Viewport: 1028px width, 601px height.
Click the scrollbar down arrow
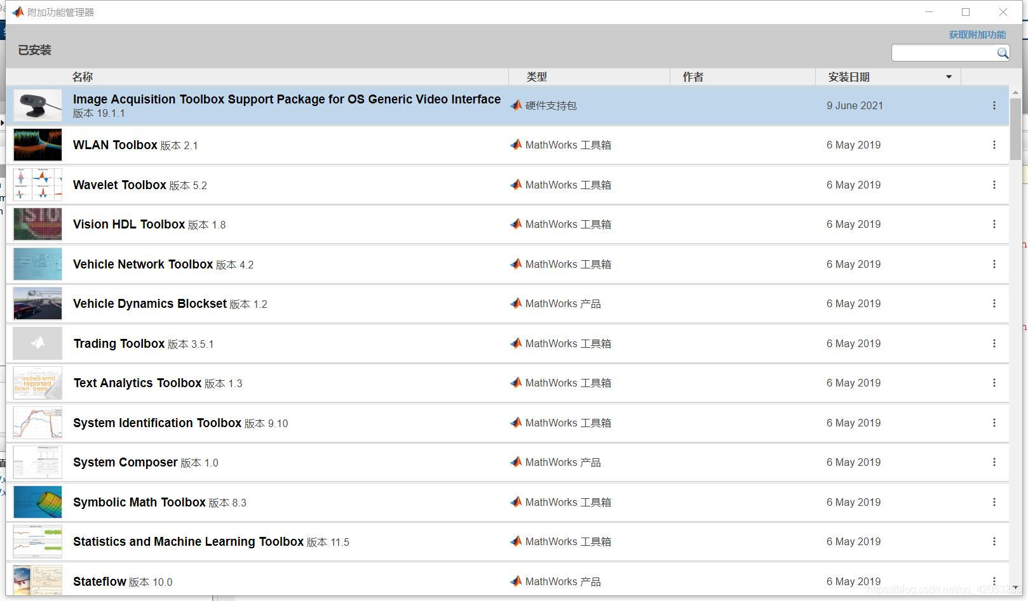click(1015, 587)
